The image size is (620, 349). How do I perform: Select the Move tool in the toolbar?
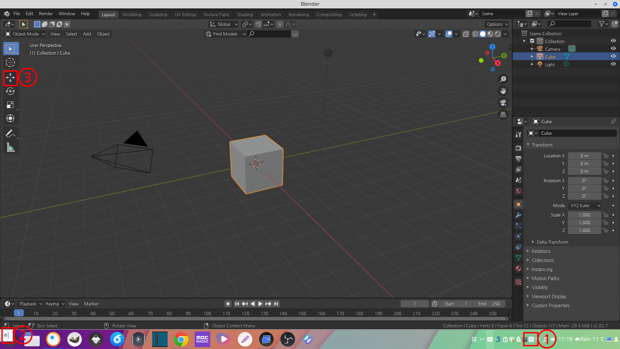10,78
